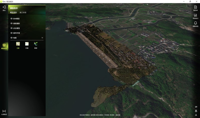Toggle visibility of BIM模型
The height and width of the screenshot is (118, 200).
click(12, 19)
